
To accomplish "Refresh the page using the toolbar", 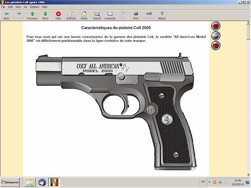I will click(71, 15).
